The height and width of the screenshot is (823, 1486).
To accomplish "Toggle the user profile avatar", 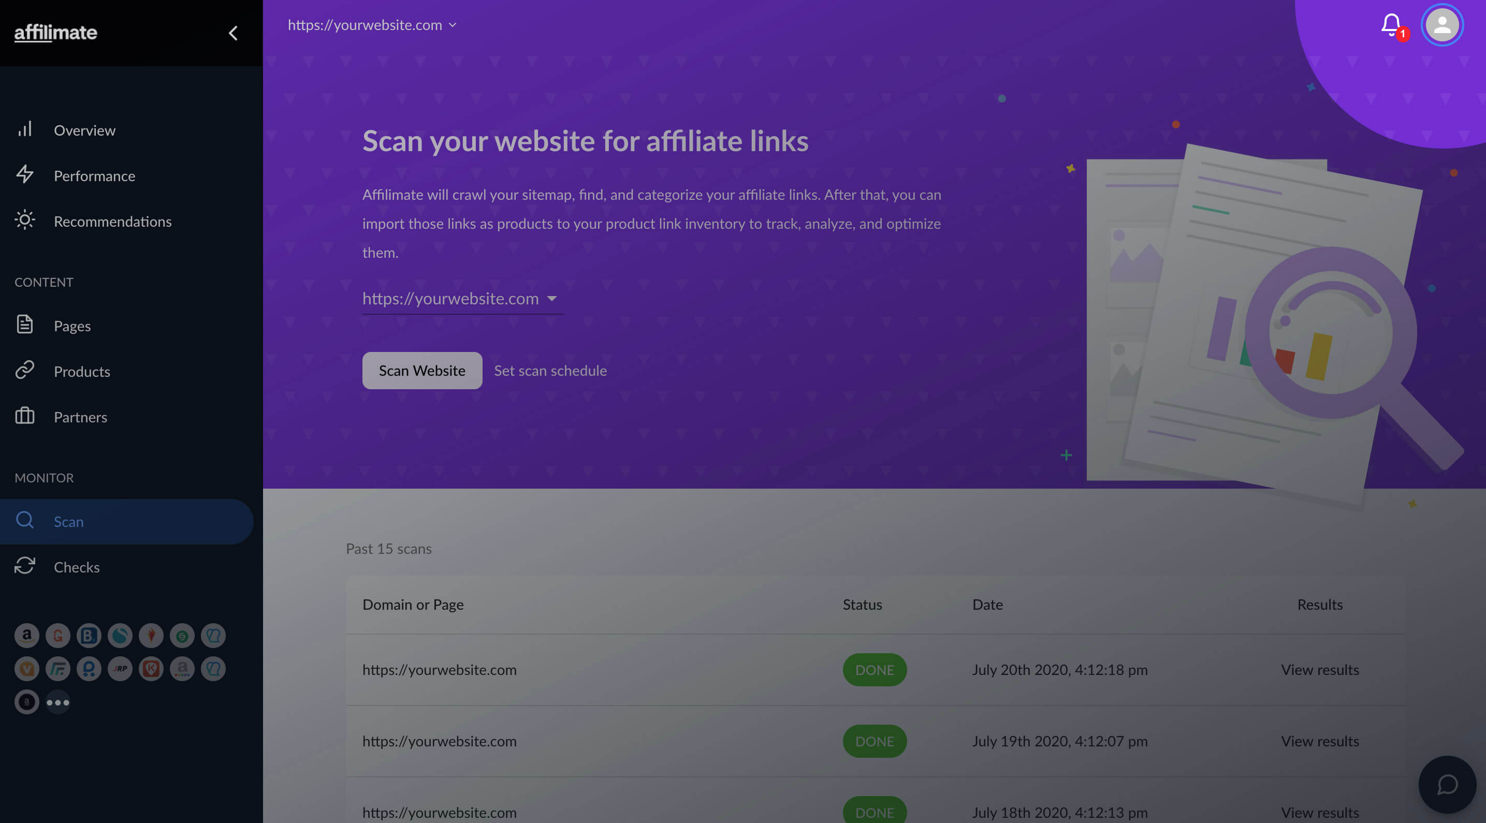I will (1441, 24).
